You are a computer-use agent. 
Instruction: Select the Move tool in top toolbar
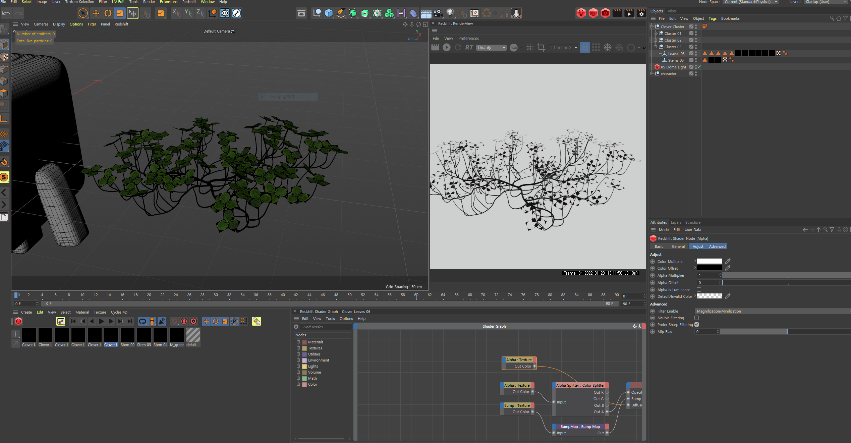pyautogui.click(x=96, y=13)
